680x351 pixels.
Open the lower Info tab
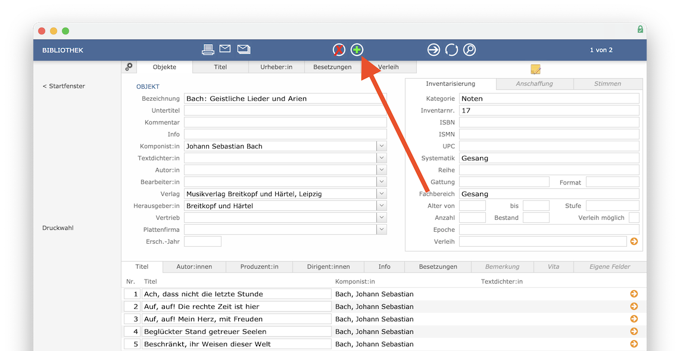pyautogui.click(x=384, y=267)
